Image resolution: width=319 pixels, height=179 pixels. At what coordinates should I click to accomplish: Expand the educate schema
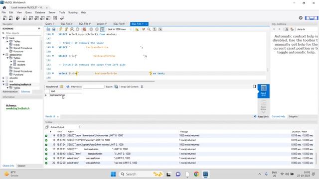coord(3,78)
